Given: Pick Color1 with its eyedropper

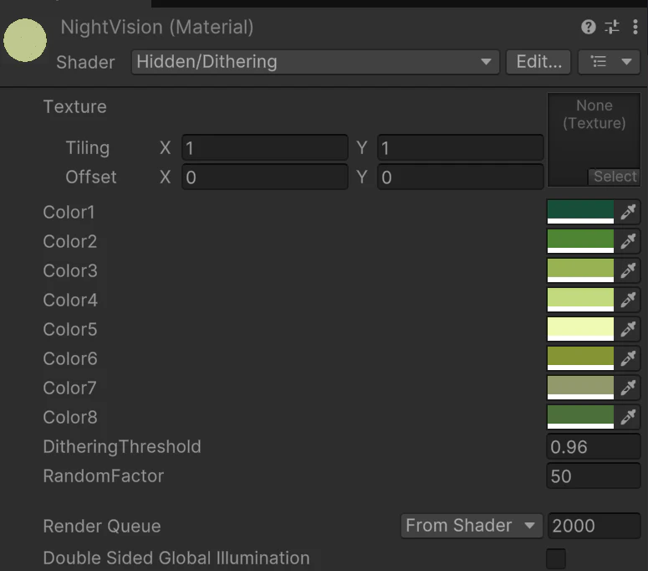Looking at the screenshot, I should click(627, 212).
